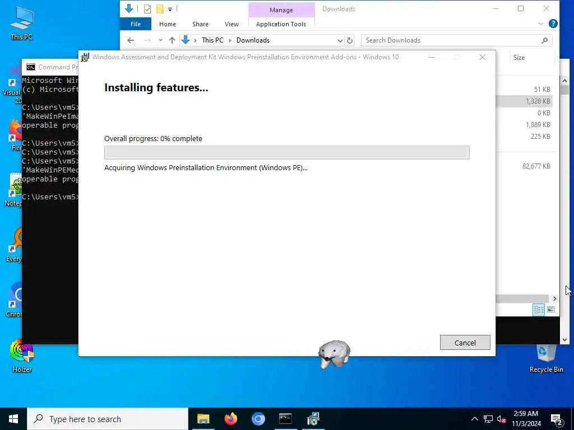Cancel the Windows PE add-ons installation

[x=465, y=343]
